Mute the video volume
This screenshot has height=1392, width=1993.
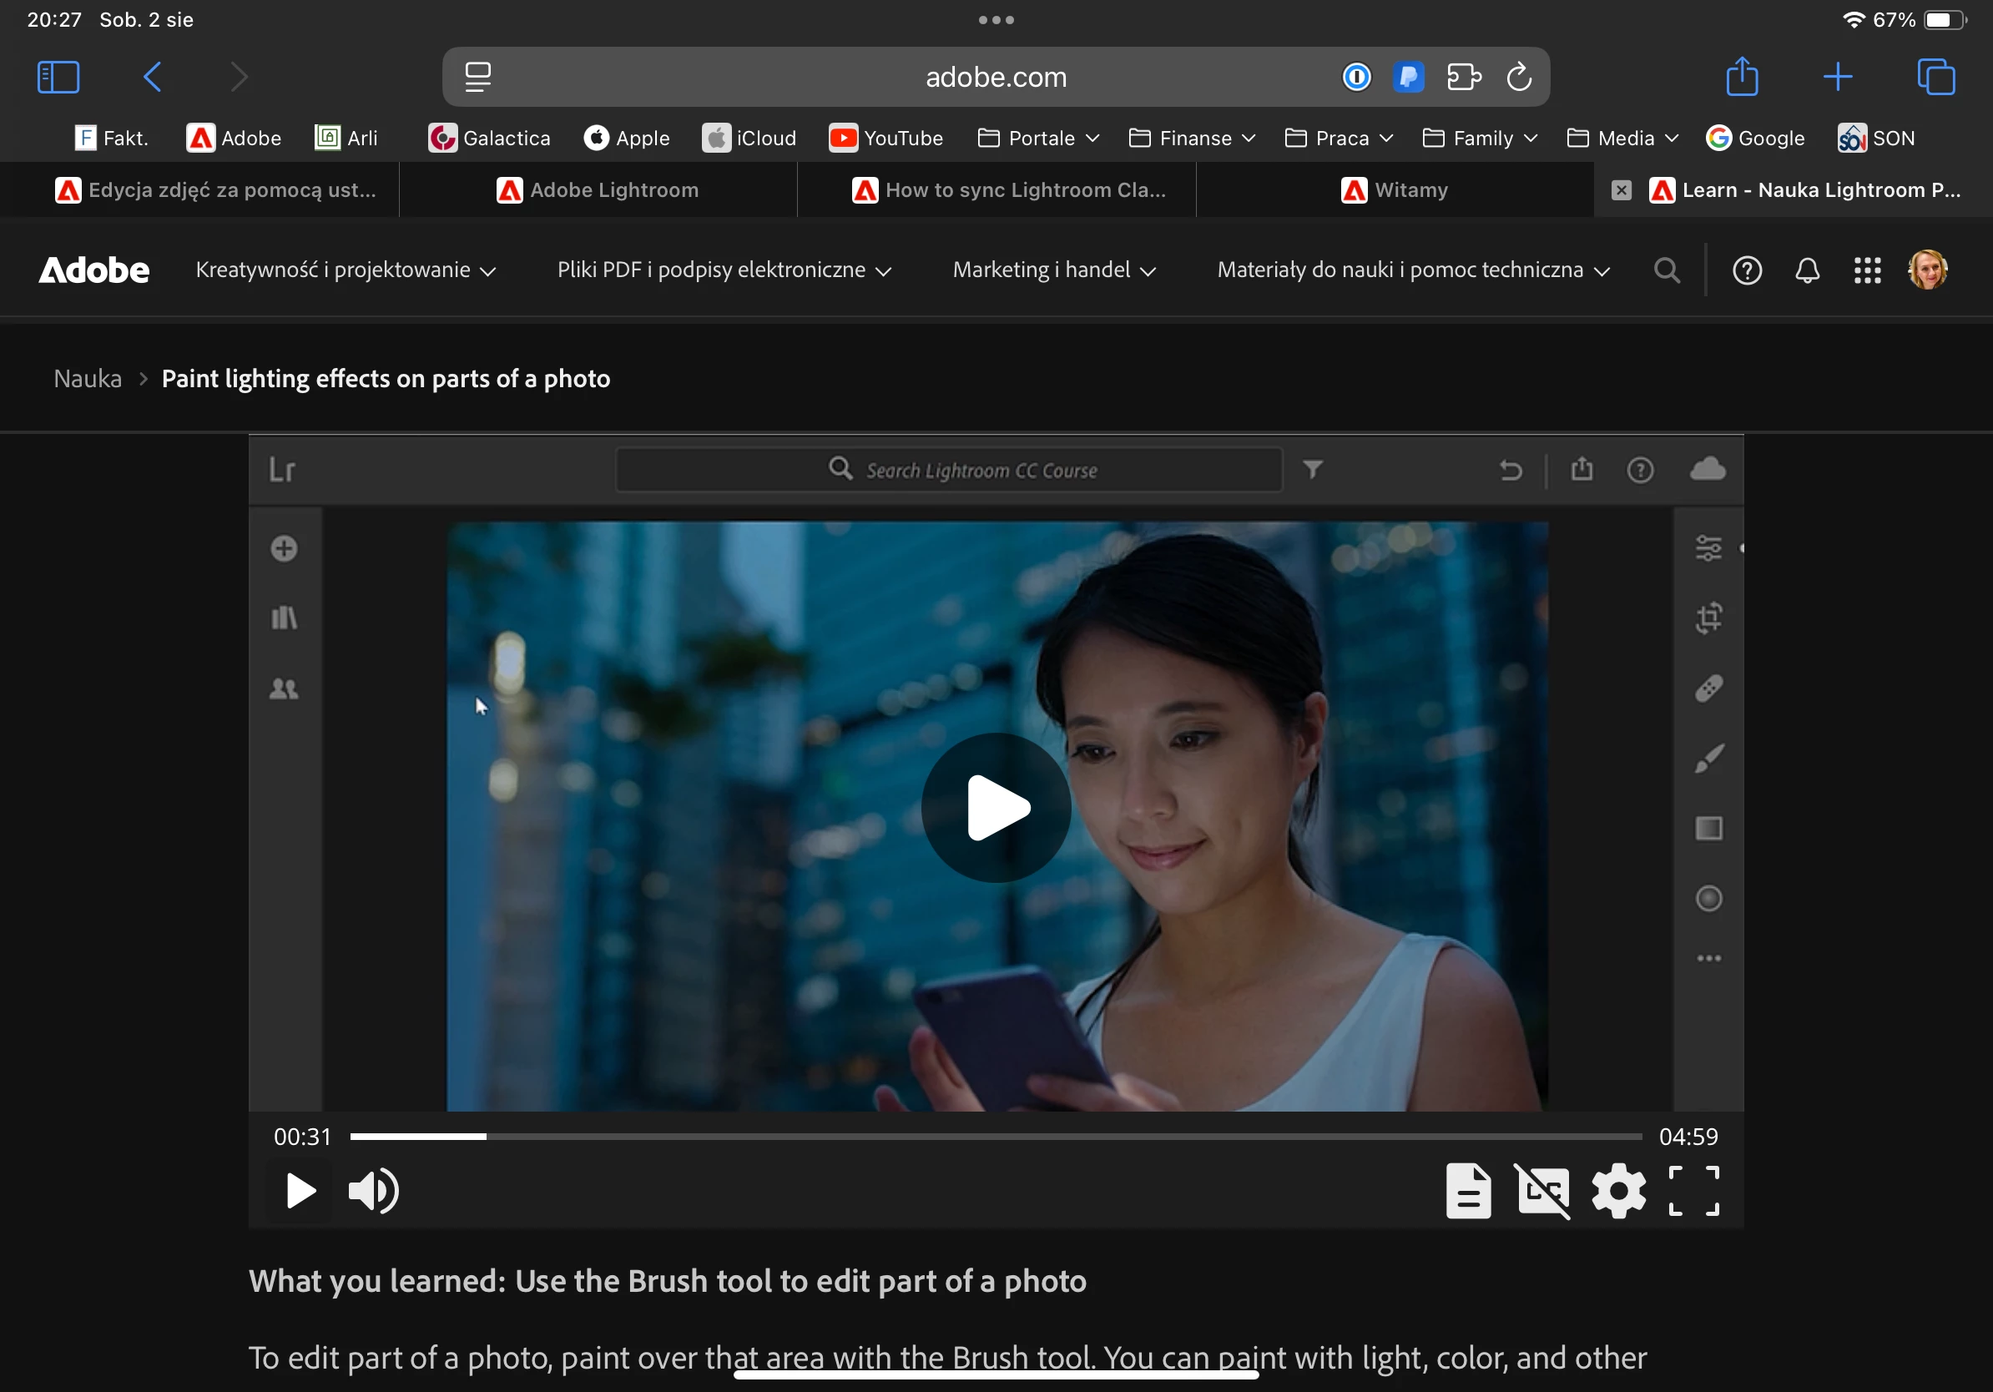[373, 1191]
